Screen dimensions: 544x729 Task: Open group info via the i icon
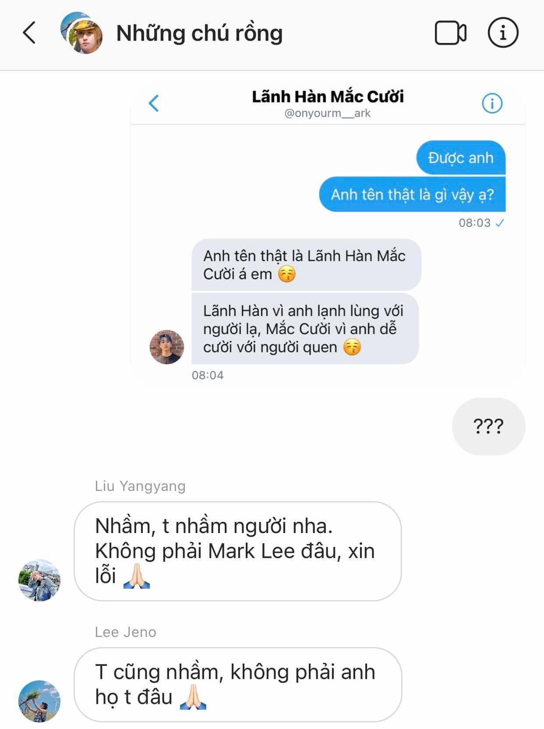coord(503,32)
